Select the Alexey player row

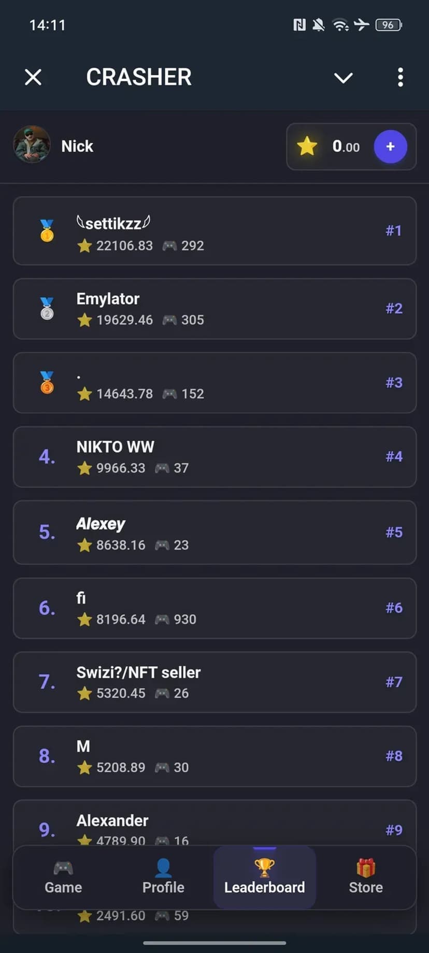pyautogui.click(x=214, y=532)
